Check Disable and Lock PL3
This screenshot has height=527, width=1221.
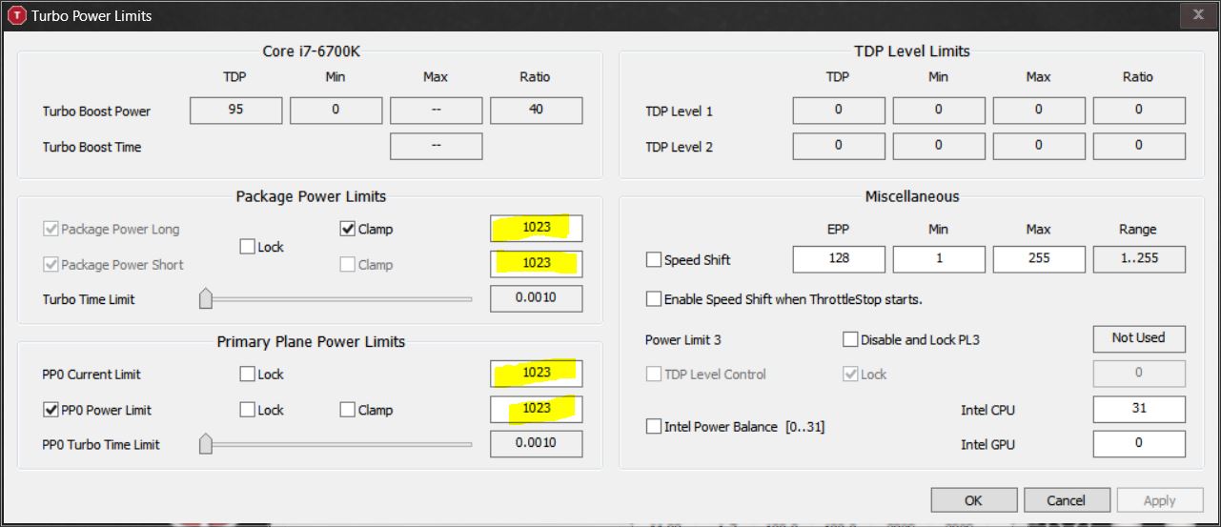[850, 339]
